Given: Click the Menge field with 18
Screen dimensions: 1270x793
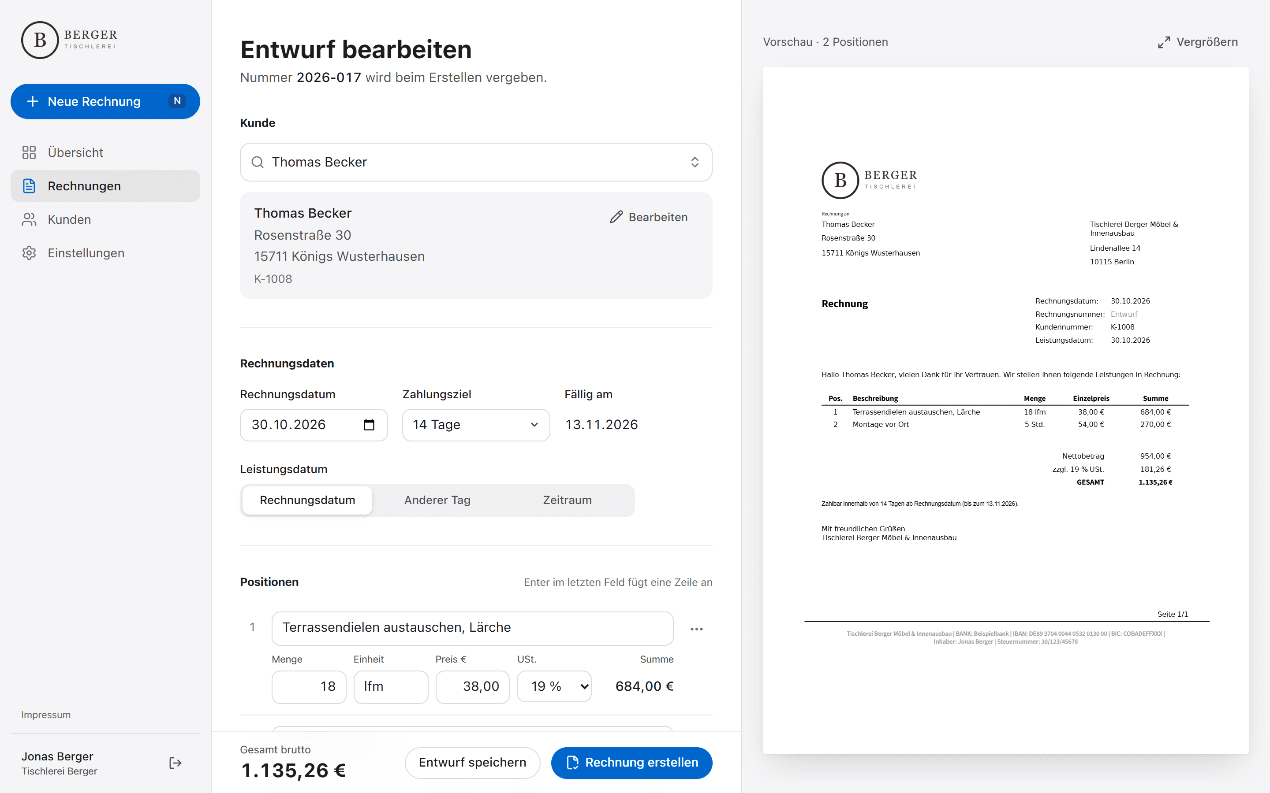Looking at the screenshot, I should [309, 686].
